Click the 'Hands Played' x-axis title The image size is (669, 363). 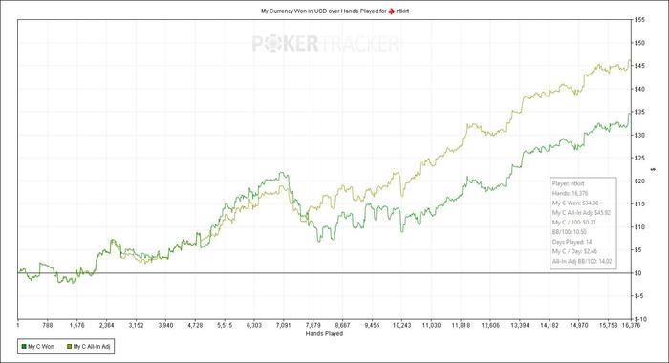tap(324, 333)
